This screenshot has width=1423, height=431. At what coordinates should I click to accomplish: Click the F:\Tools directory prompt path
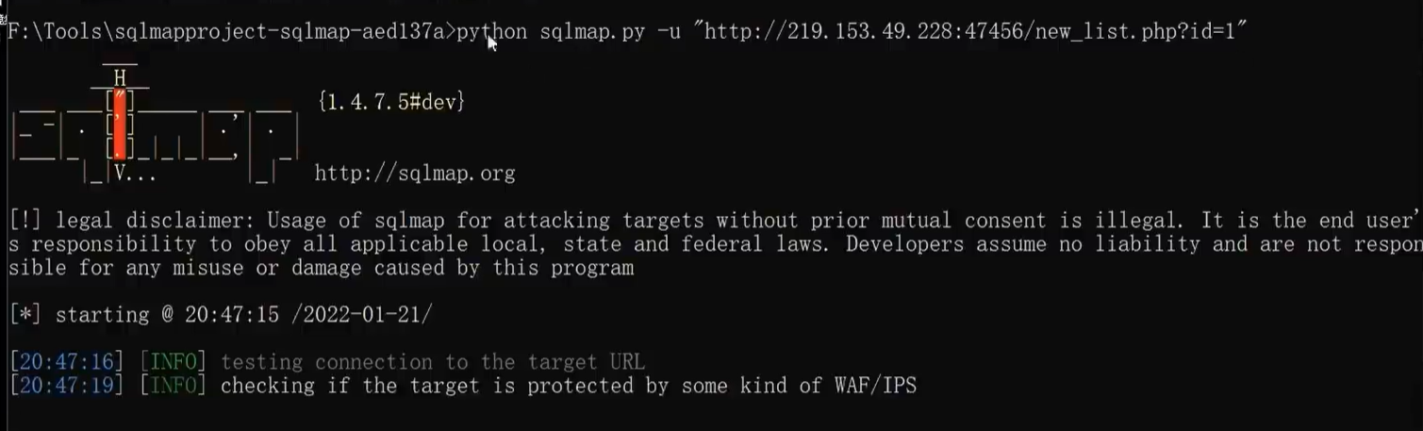(x=229, y=32)
